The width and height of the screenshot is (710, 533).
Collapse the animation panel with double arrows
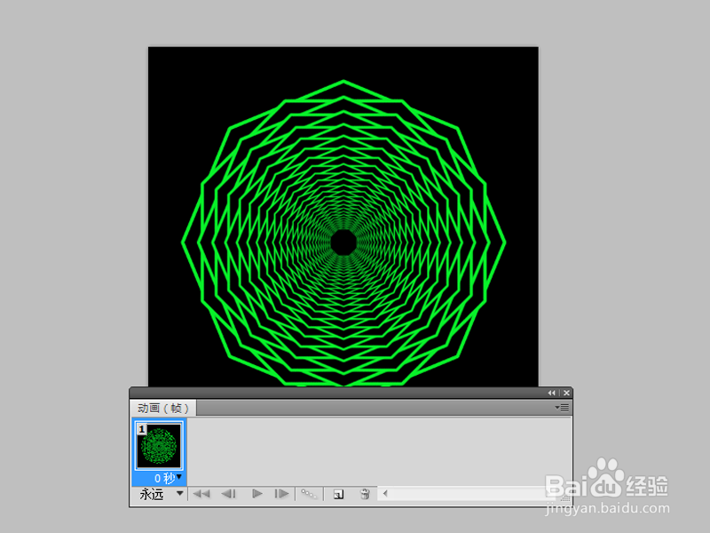(x=551, y=393)
